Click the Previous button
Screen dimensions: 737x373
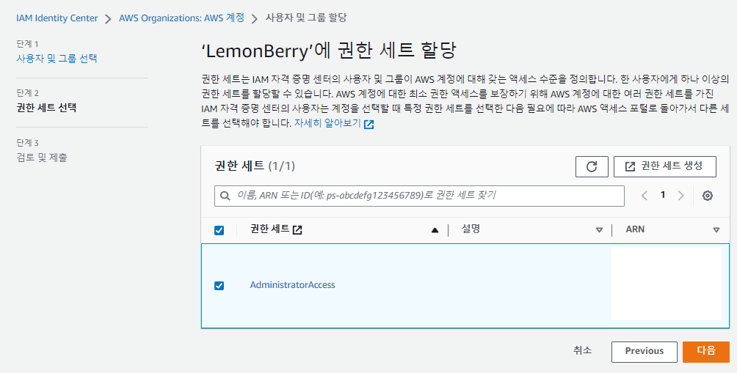point(645,352)
